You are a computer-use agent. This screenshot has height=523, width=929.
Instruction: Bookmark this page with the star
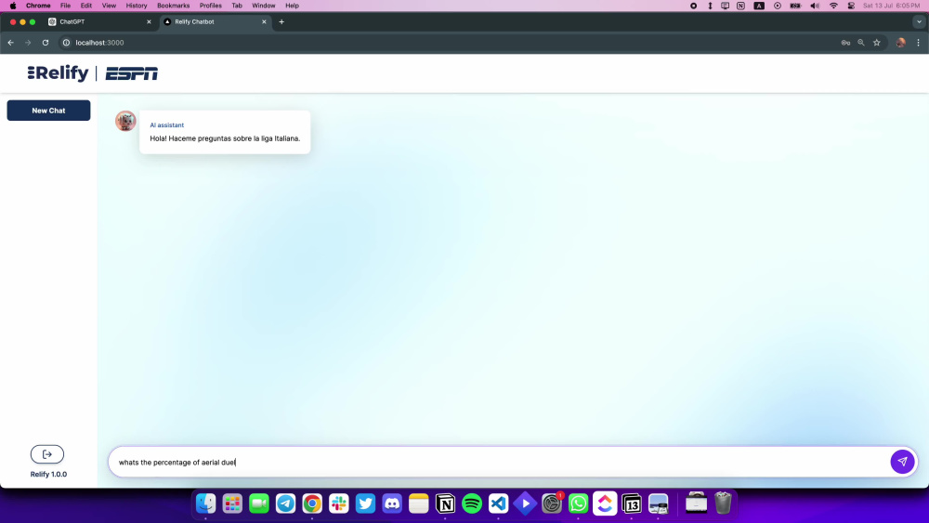click(877, 43)
